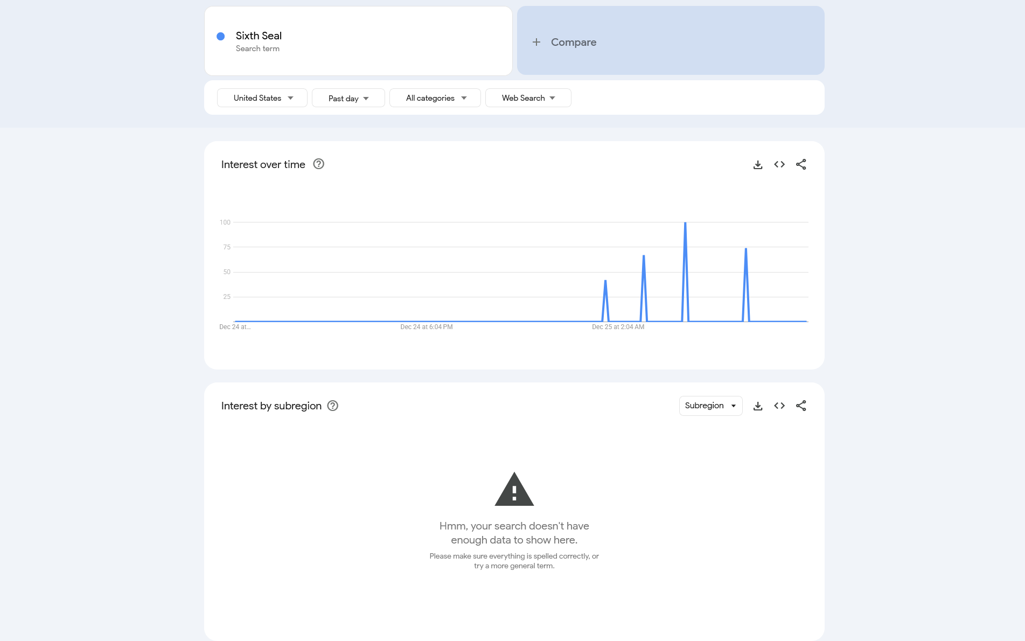Click the highest peak at 100 on chart
Screen dimensions: 1025x641
[685, 223]
